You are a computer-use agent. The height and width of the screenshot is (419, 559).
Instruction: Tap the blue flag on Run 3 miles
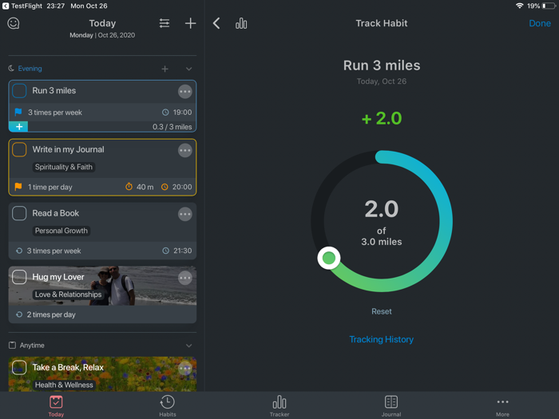pos(18,113)
